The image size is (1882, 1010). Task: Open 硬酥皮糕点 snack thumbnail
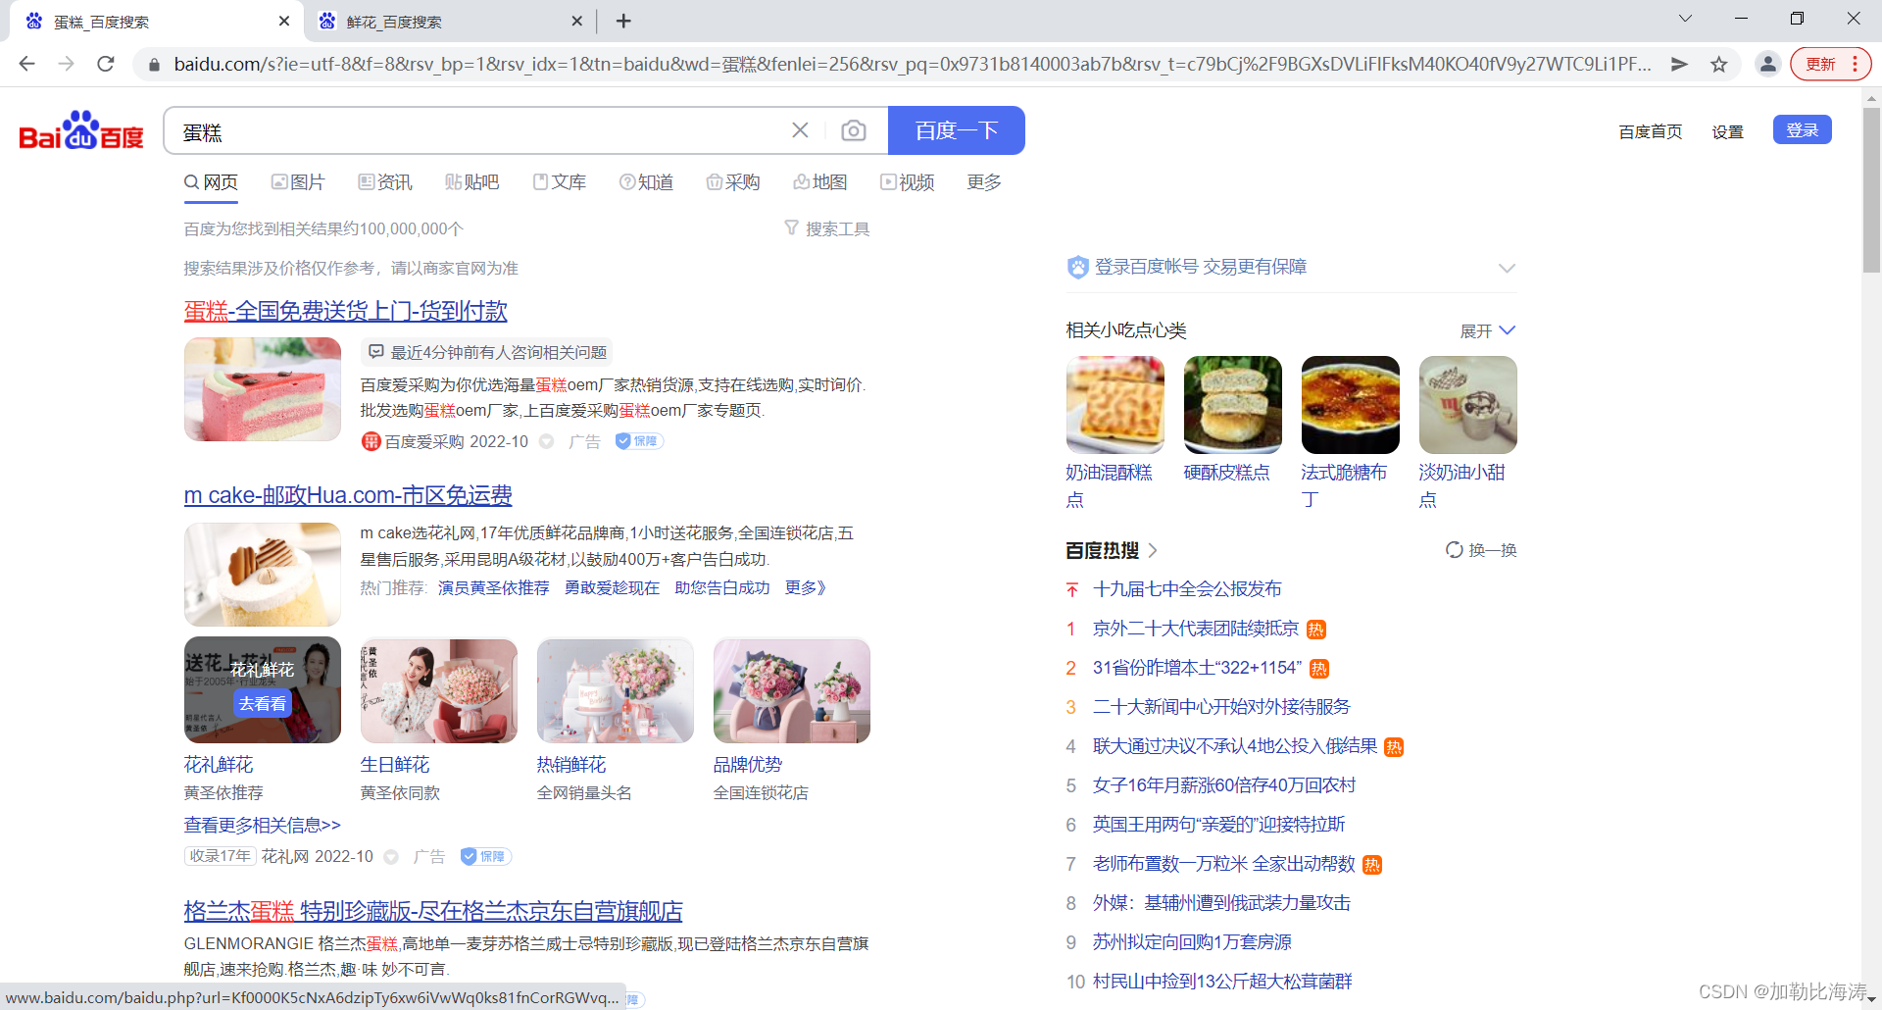click(x=1233, y=405)
